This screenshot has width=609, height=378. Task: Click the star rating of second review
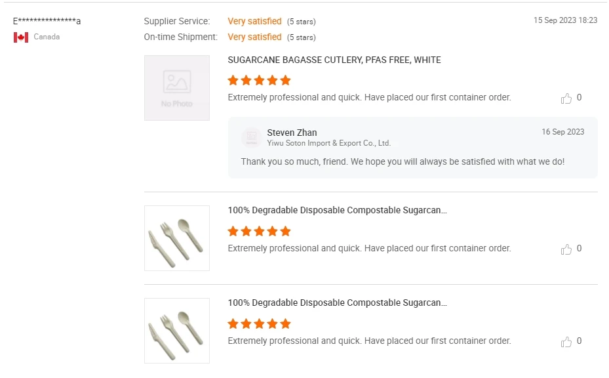click(x=259, y=231)
